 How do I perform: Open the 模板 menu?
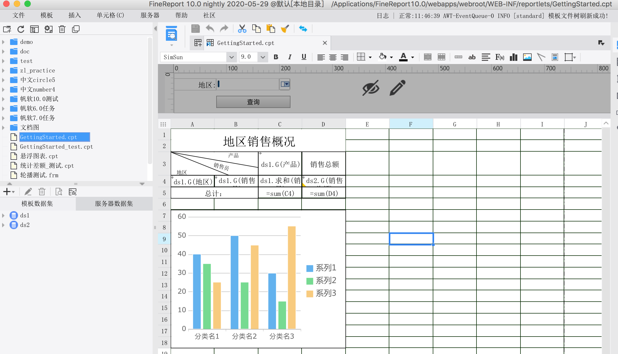click(47, 15)
